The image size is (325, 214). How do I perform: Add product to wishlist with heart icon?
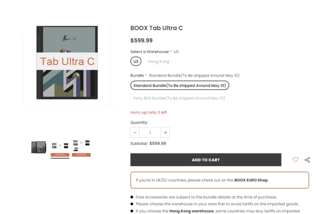click(296, 160)
